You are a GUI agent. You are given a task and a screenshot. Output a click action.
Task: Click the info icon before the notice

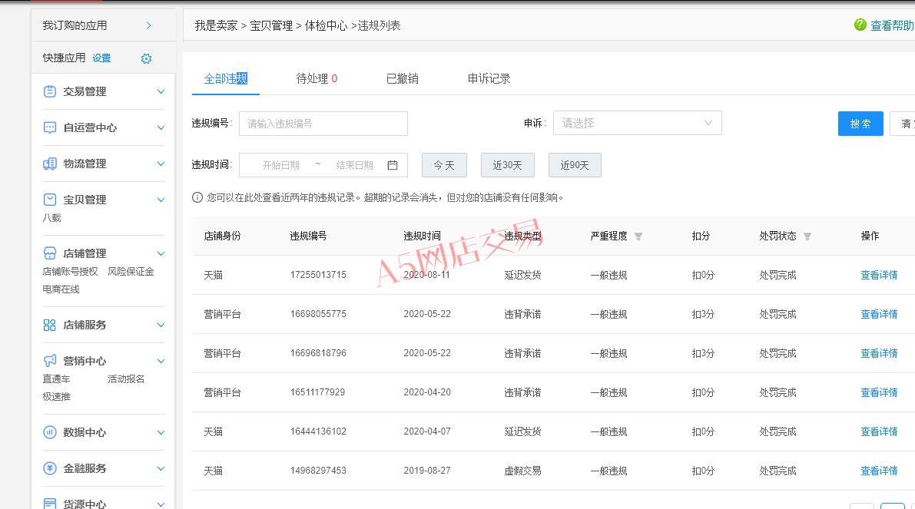pos(197,197)
